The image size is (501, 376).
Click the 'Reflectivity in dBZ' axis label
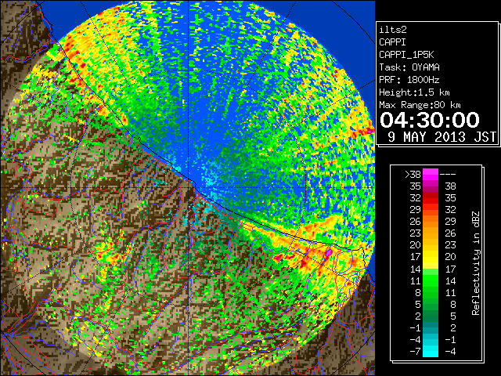476,263
